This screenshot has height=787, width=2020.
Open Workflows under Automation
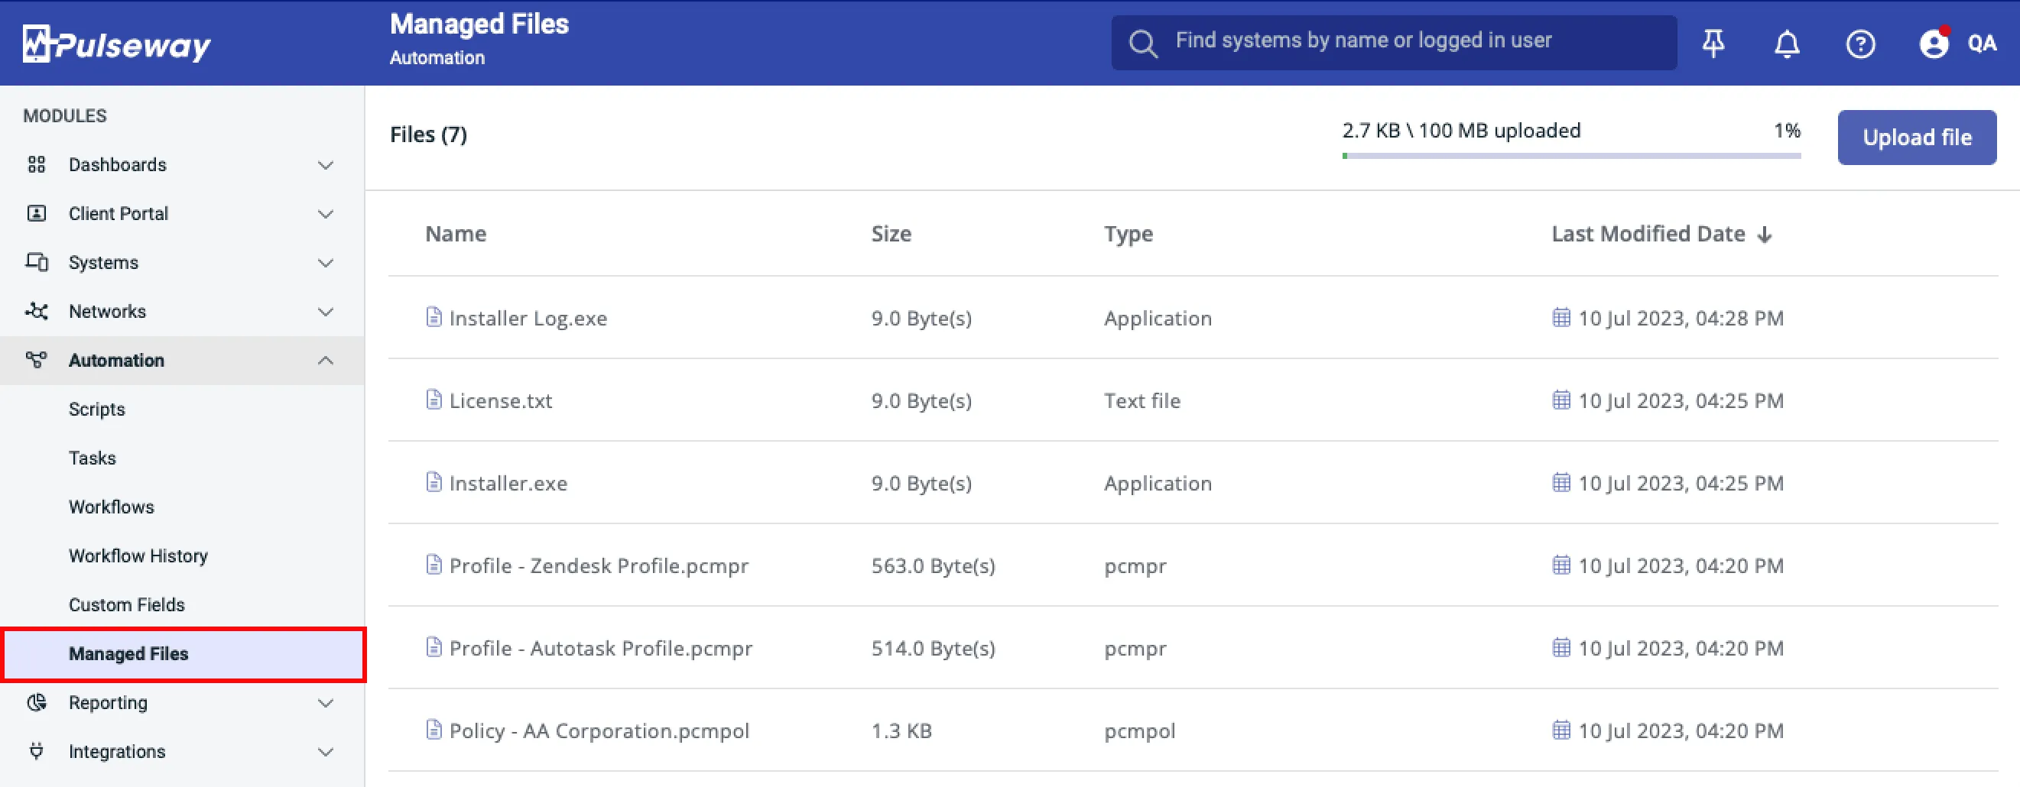112,507
